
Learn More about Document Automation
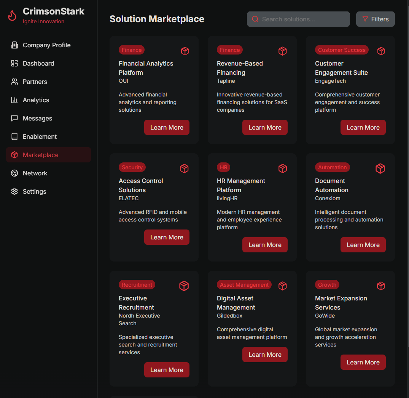[363, 245]
